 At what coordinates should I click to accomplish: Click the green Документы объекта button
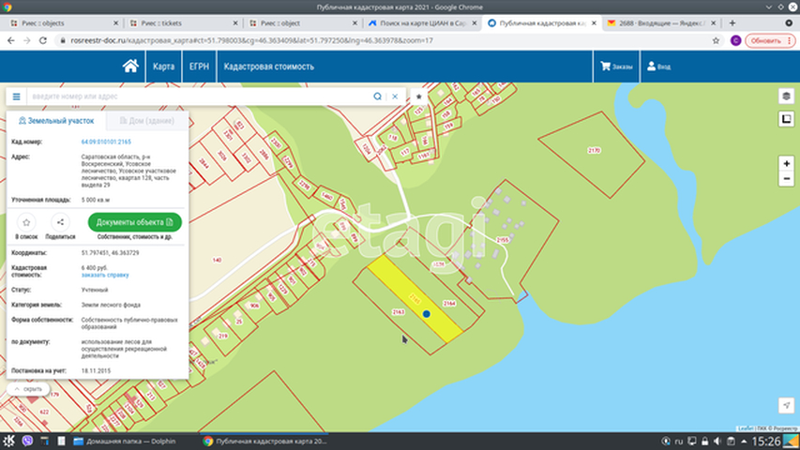pyautogui.click(x=134, y=222)
